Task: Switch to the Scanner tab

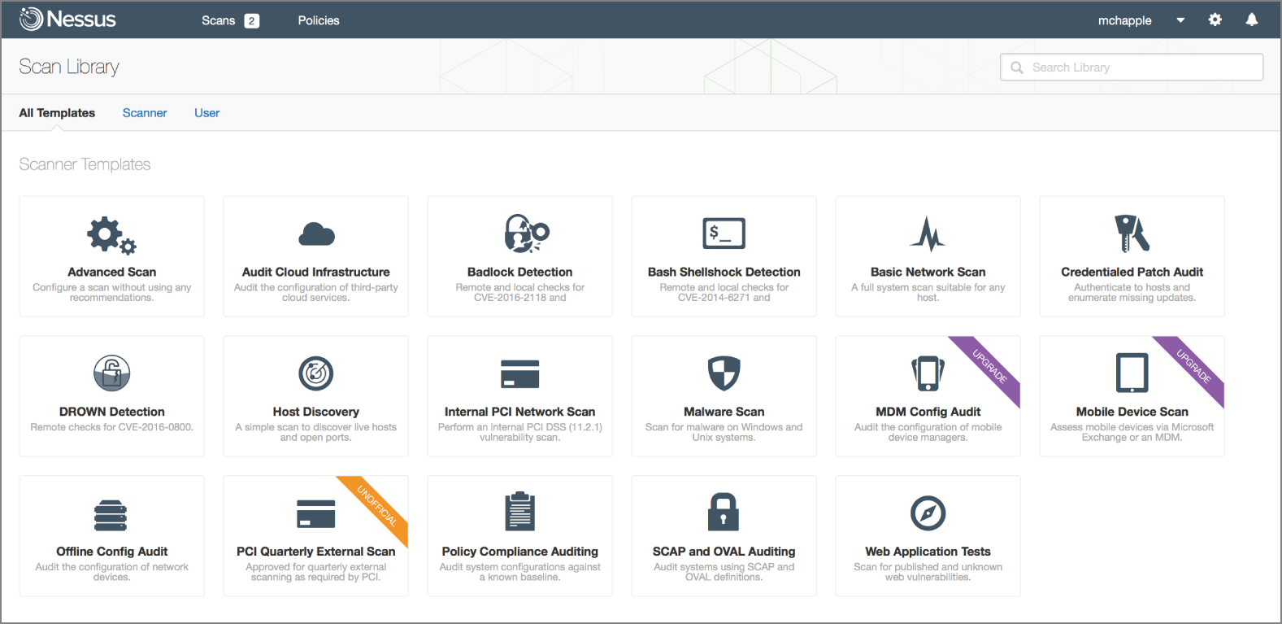Action: pos(145,113)
